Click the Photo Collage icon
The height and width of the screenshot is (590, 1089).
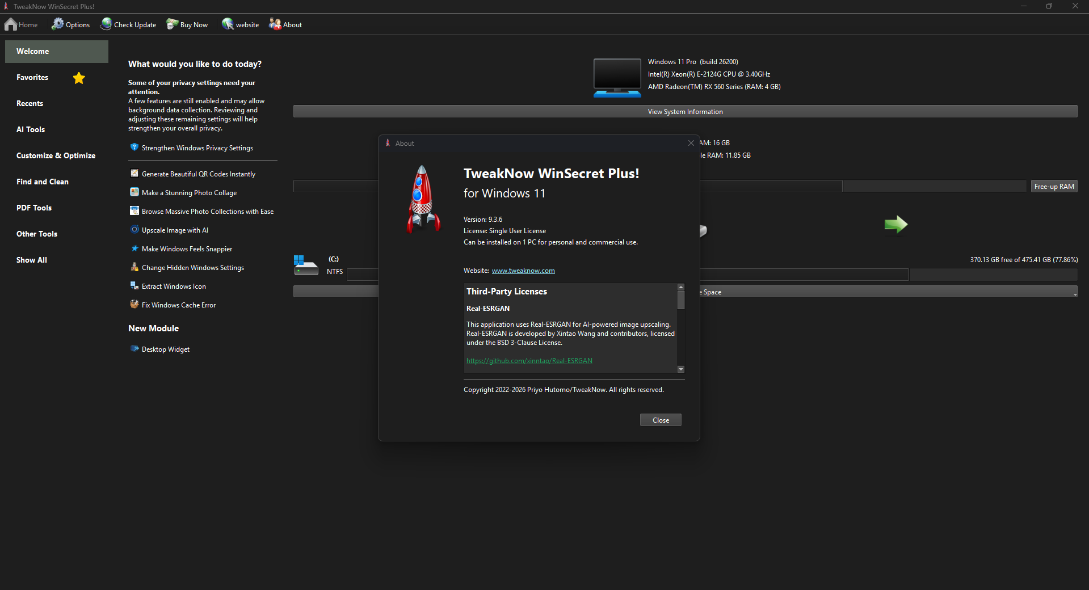134,192
